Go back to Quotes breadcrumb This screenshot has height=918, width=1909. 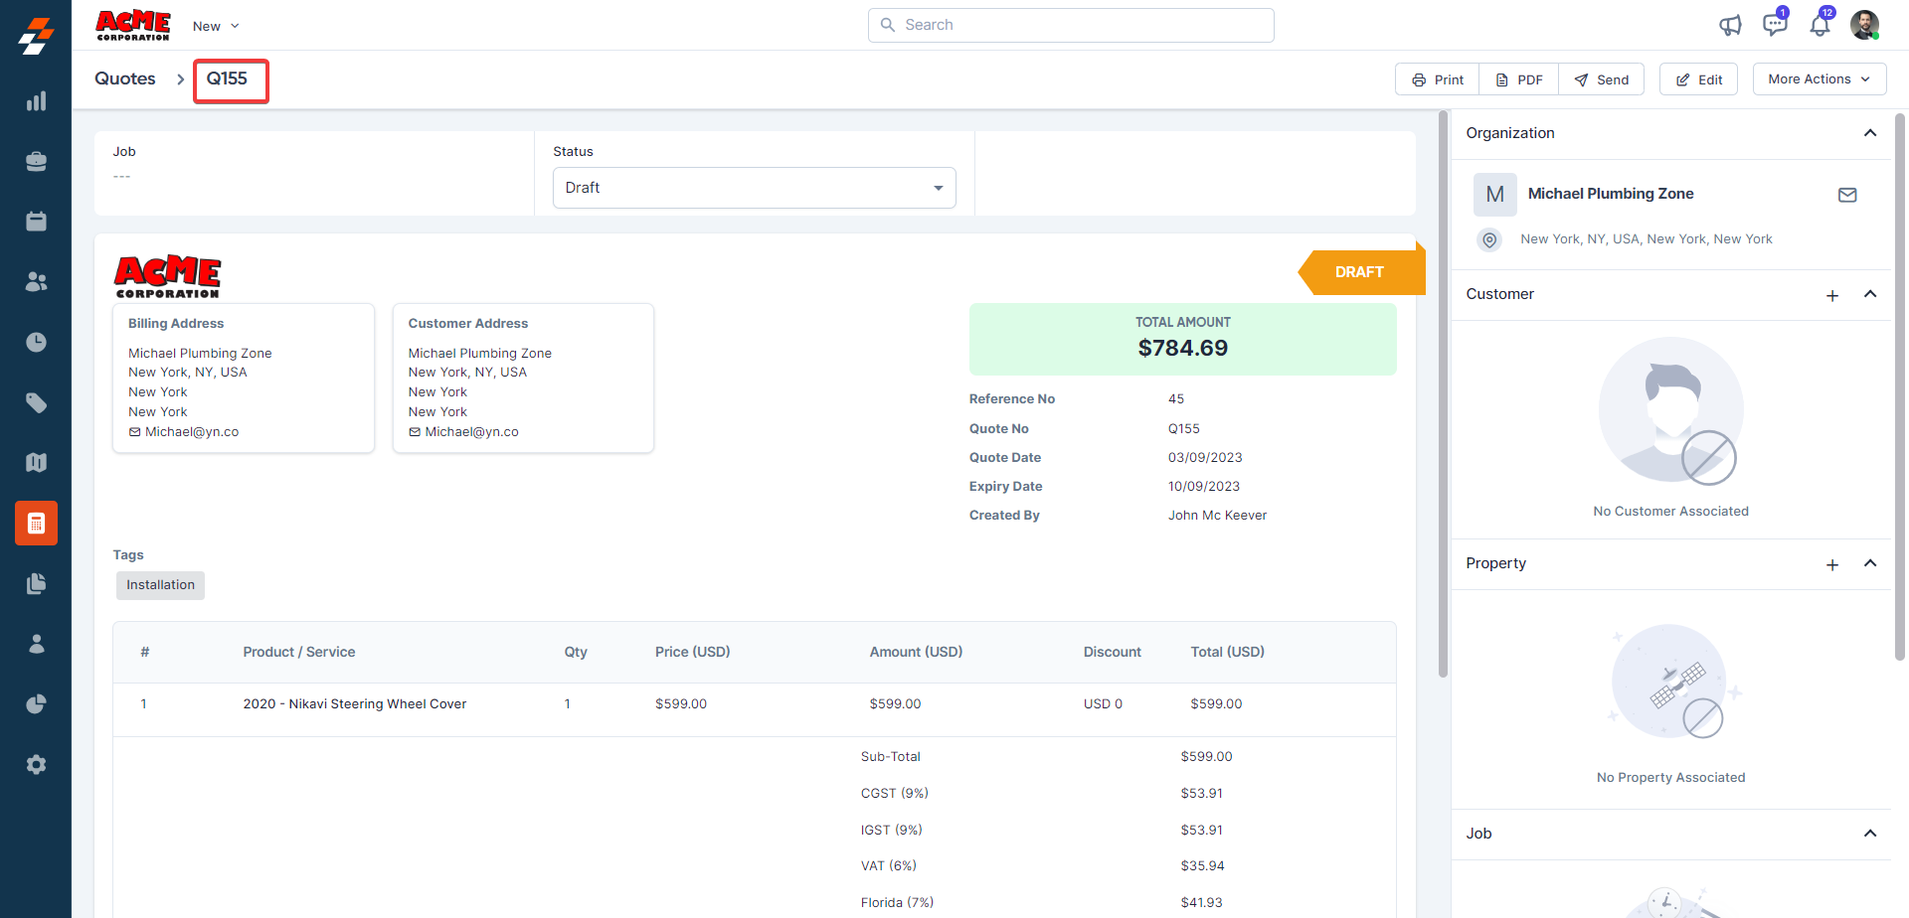[125, 78]
